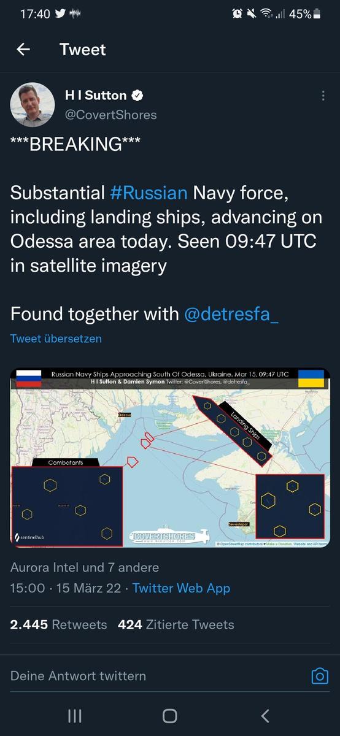Tap the verified badge next to H I Sutton
Viewport: 340px width, 736px height.
click(138, 95)
